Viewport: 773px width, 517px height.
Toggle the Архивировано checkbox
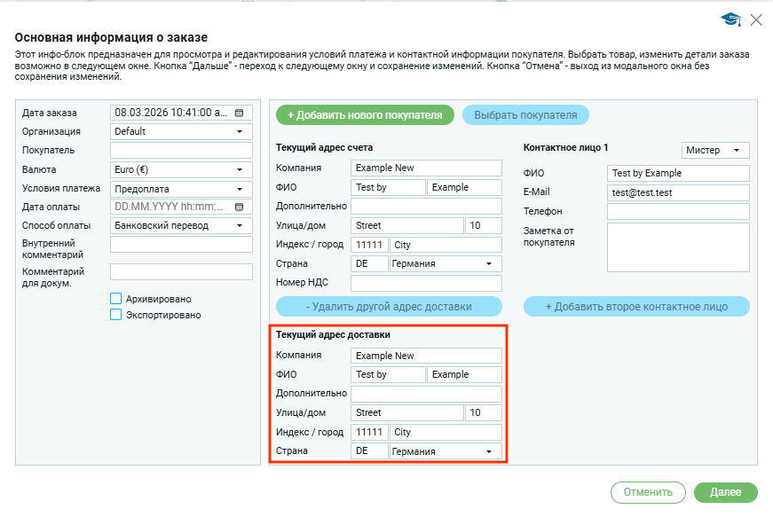[115, 299]
